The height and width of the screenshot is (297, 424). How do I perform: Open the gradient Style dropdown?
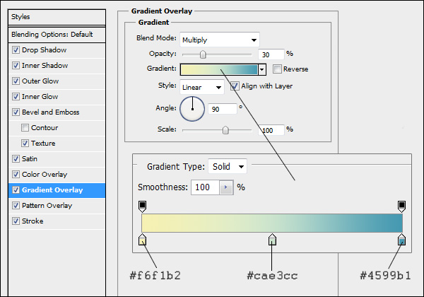201,87
